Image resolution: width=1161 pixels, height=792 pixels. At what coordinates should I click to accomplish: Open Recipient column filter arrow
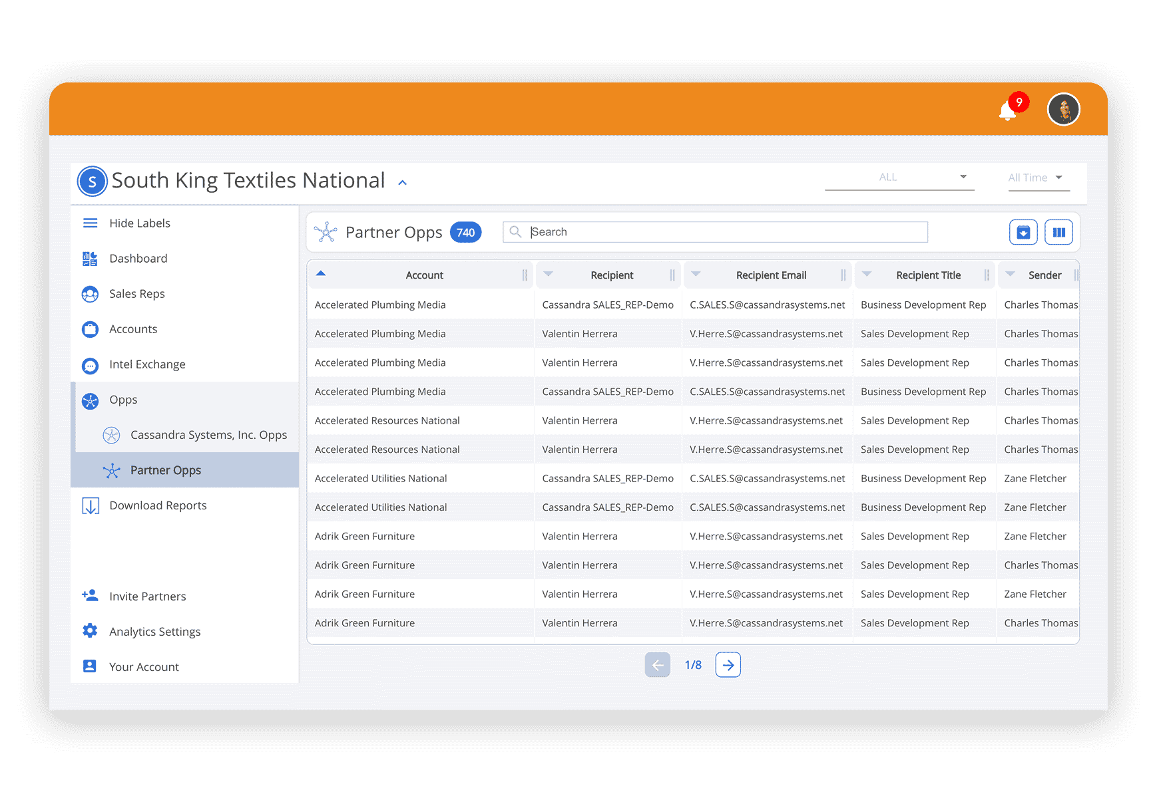click(x=549, y=274)
